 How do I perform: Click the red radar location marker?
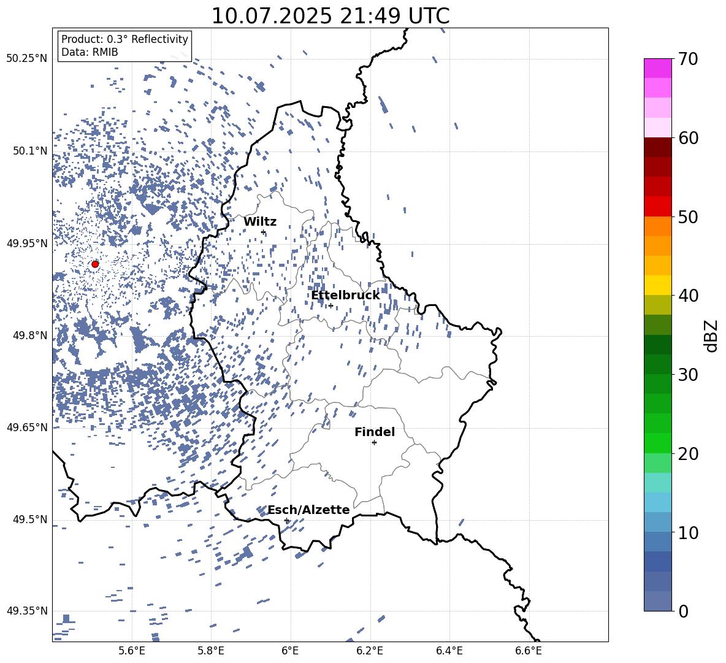tap(95, 264)
